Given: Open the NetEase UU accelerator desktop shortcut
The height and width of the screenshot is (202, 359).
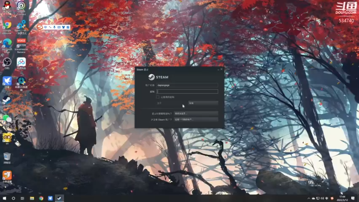Looking at the screenshot, I should 21,83.
